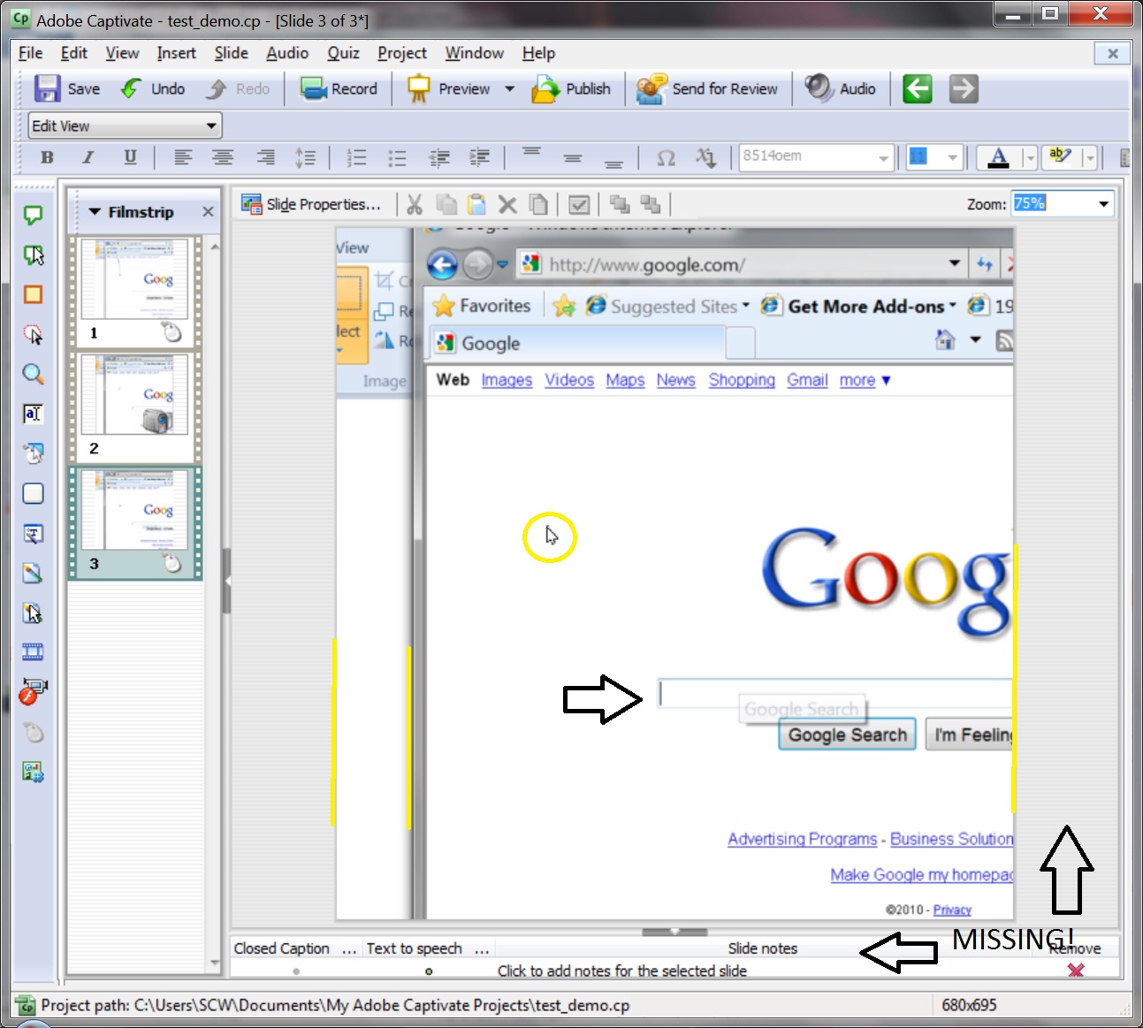Select the Text Entry Box tool
The width and height of the screenshot is (1143, 1028).
click(33, 413)
